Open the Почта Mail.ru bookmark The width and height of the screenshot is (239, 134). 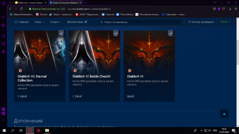pos(125,14)
